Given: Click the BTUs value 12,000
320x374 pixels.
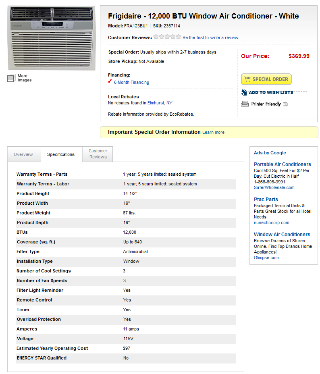Looking at the screenshot, I should pos(129,232).
